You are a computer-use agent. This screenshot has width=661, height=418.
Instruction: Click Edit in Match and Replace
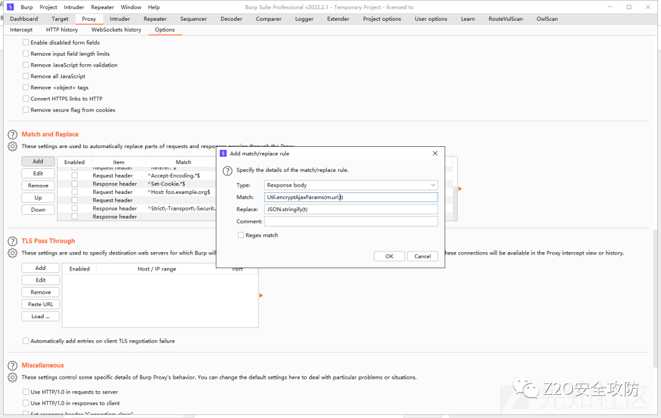click(38, 174)
